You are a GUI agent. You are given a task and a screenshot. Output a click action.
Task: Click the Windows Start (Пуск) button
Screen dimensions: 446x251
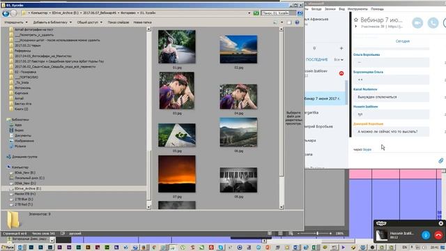click(8, 248)
